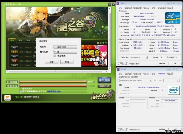Toggle the 視窗模式 windowed mode checkbox
This screenshot has width=183, height=134.
(x=55, y=56)
